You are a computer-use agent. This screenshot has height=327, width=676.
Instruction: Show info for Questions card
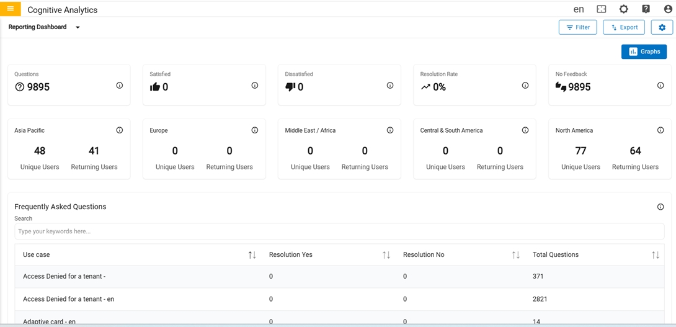point(120,86)
